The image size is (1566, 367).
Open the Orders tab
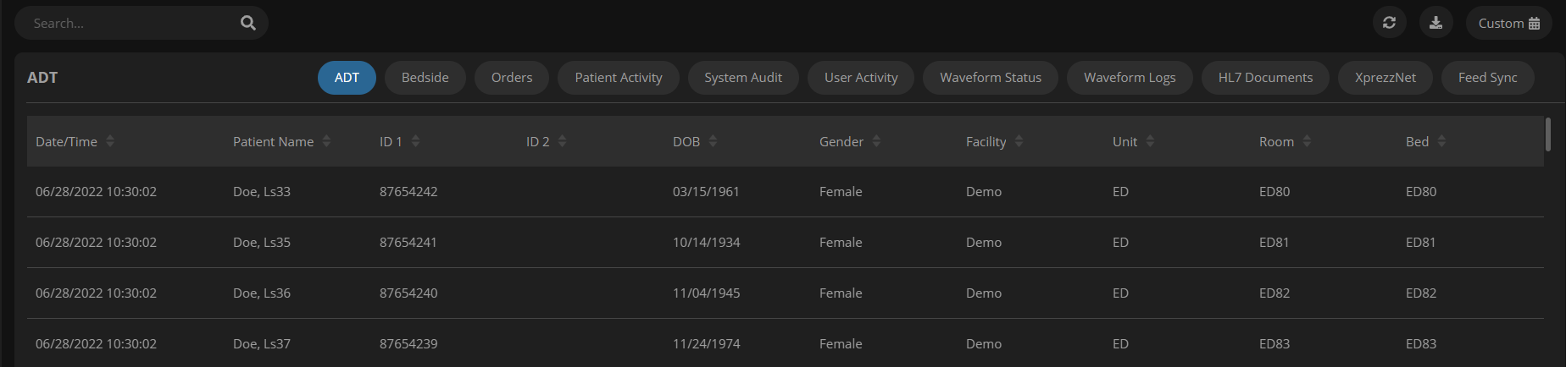click(x=512, y=78)
